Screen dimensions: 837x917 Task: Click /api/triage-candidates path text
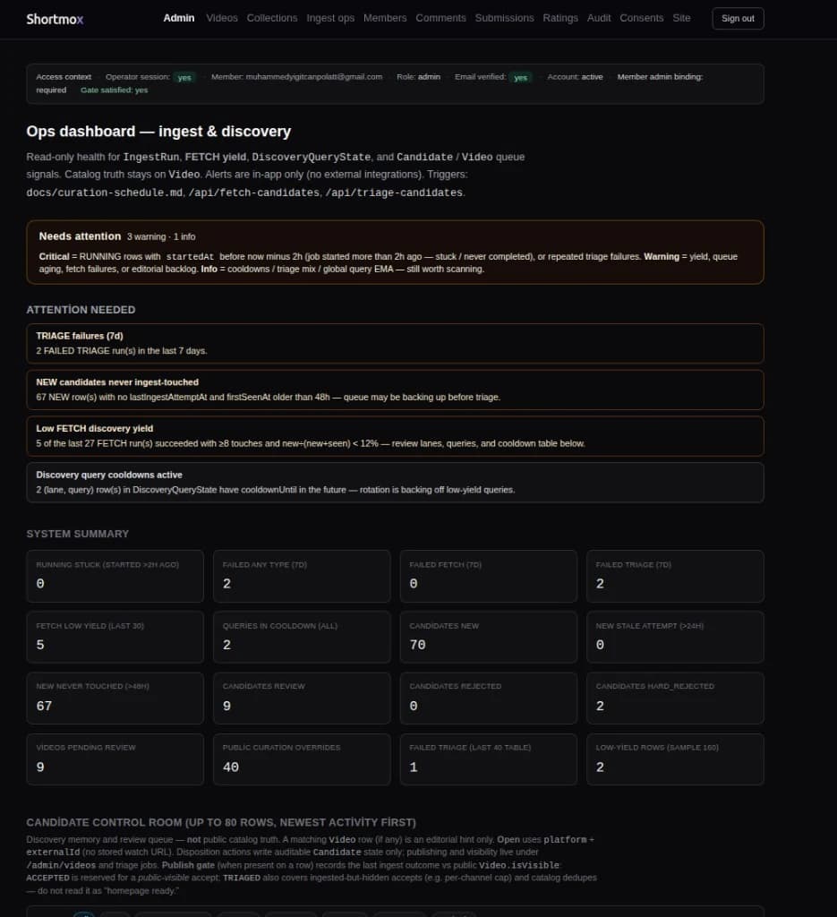click(x=394, y=193)
